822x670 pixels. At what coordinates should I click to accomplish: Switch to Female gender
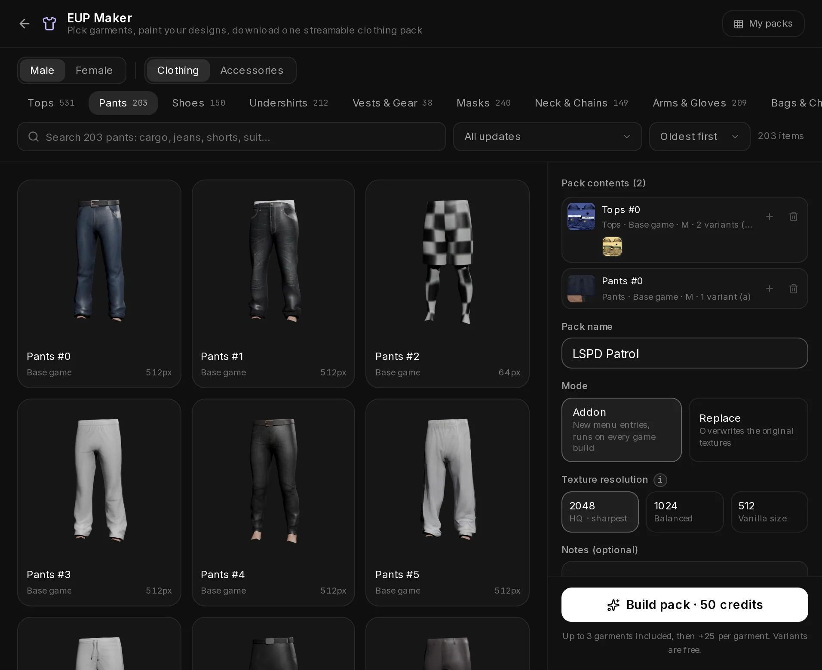click(x=94, y=70)
